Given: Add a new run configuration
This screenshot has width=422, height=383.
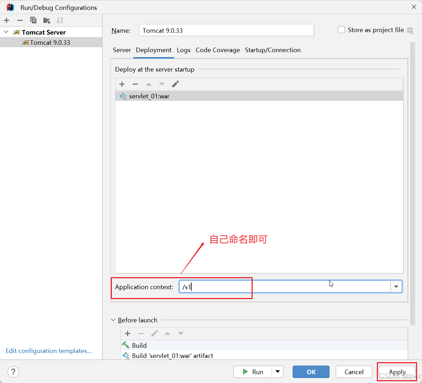Looking at the screenshot, I should click(7, 20).
